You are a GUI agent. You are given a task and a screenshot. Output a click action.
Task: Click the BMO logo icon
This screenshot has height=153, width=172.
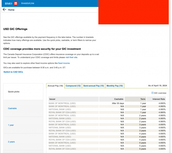[16, 3]
